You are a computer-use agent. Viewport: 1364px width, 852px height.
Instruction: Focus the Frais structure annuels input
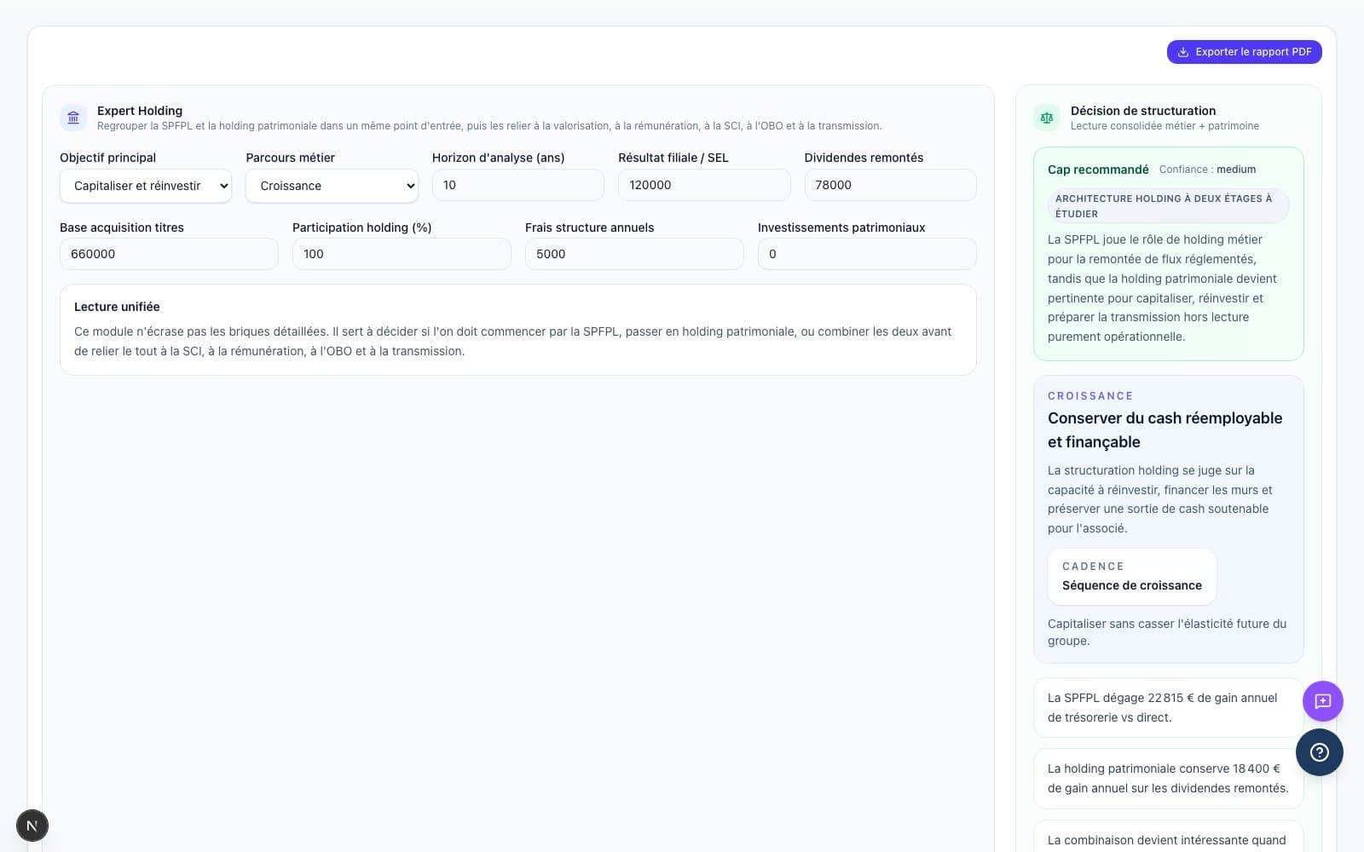[x=633, y=254]
